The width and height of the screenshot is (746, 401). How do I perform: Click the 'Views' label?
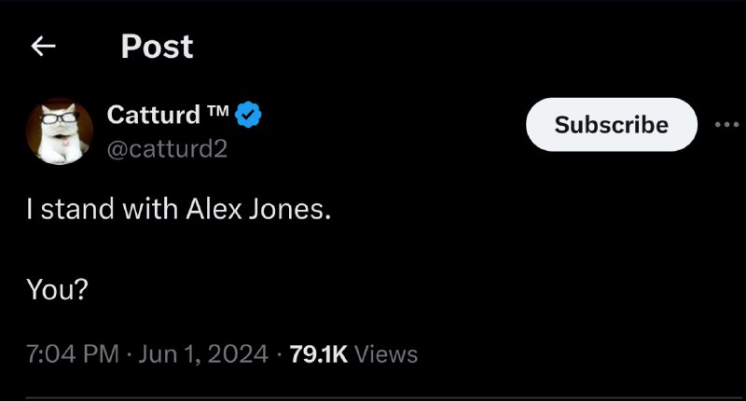[x=386, y=354]
